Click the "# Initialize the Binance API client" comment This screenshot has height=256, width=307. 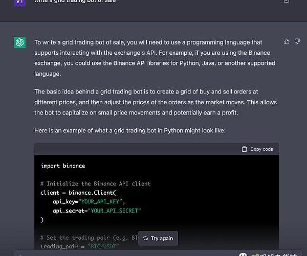click(95, 184)
